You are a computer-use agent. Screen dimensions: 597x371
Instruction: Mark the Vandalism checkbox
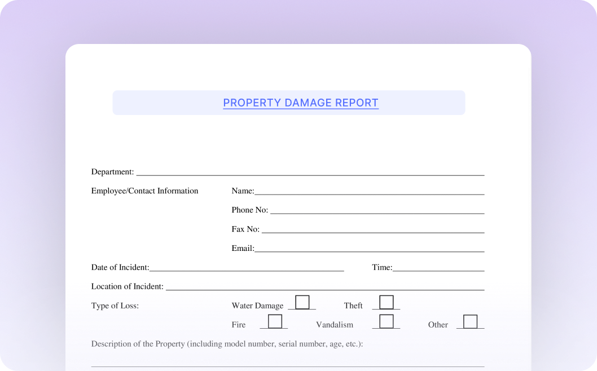(387, 321)
